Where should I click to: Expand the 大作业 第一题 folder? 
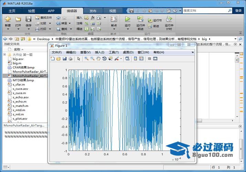tap(5, 54)
